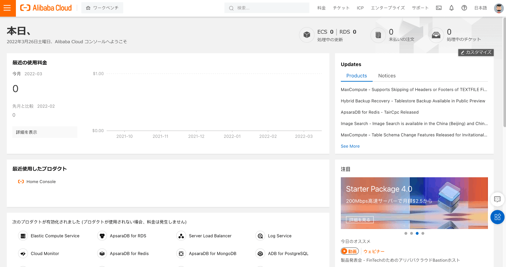Viewport: 506px width, 267px height.
Task: Switch to the Products tab
Action: pyautogui.click(x=357, y=76)
